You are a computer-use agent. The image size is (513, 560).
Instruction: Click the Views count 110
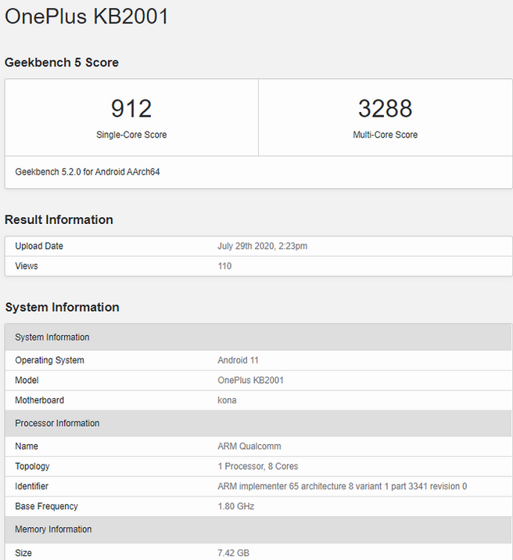[224, 266]
